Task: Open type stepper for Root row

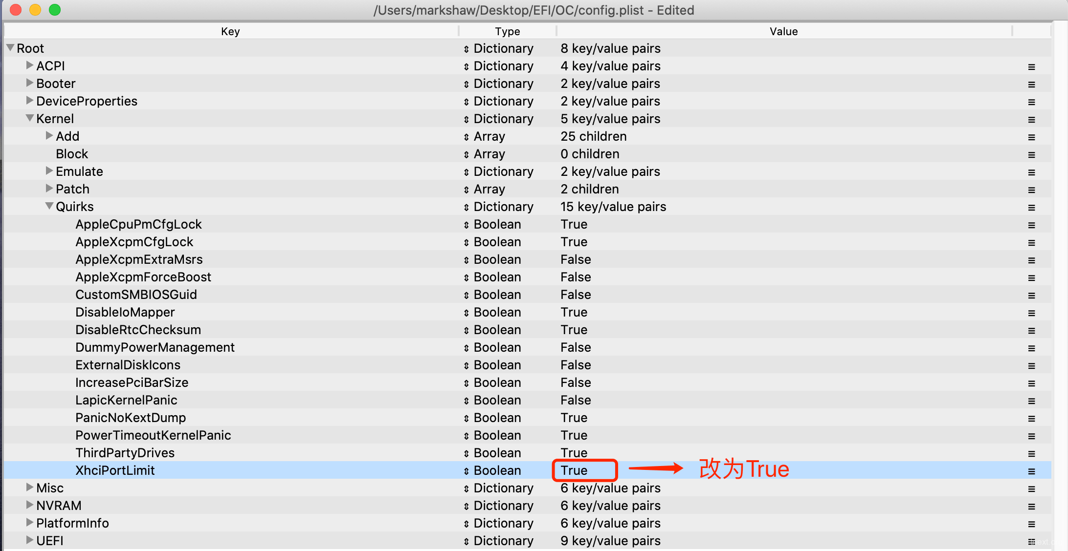Action: pos(466,49)
